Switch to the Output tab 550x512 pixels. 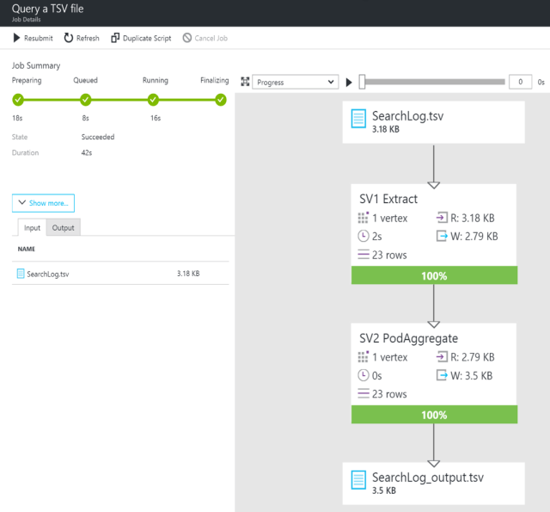coord(63,228)
